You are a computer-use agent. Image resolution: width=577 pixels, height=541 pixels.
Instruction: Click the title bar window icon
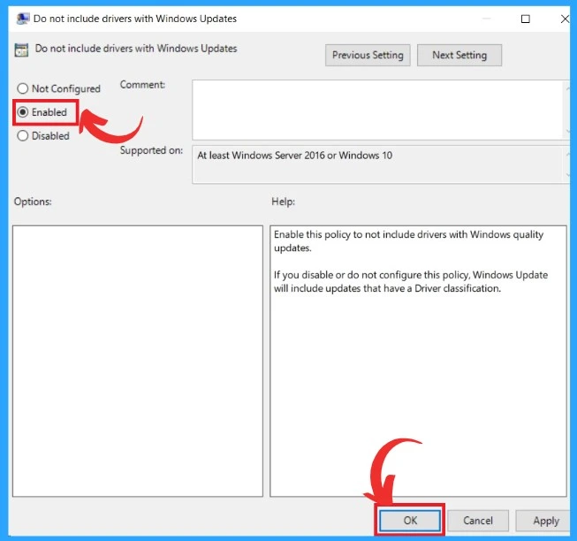click(23, 19)
